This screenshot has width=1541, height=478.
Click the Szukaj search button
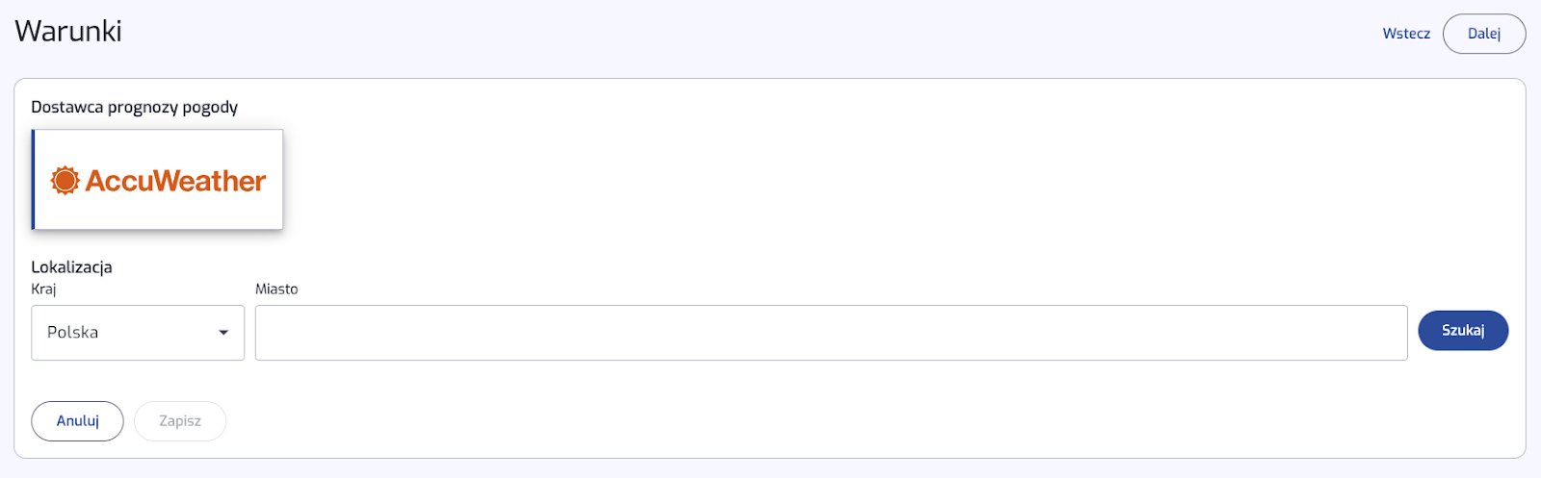pos(1463,330)
